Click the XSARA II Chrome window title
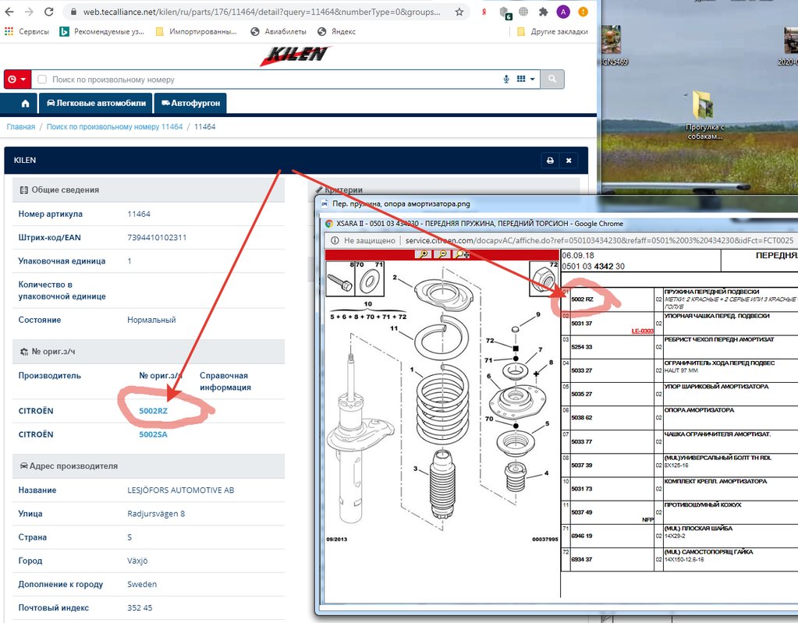 480,224
